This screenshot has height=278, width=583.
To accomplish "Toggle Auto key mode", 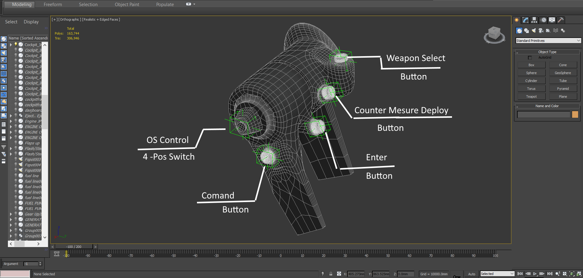I will [471, 274].
